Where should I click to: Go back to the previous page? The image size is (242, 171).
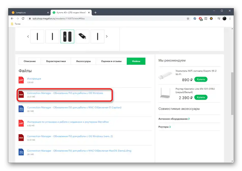[x=12, y=19]
